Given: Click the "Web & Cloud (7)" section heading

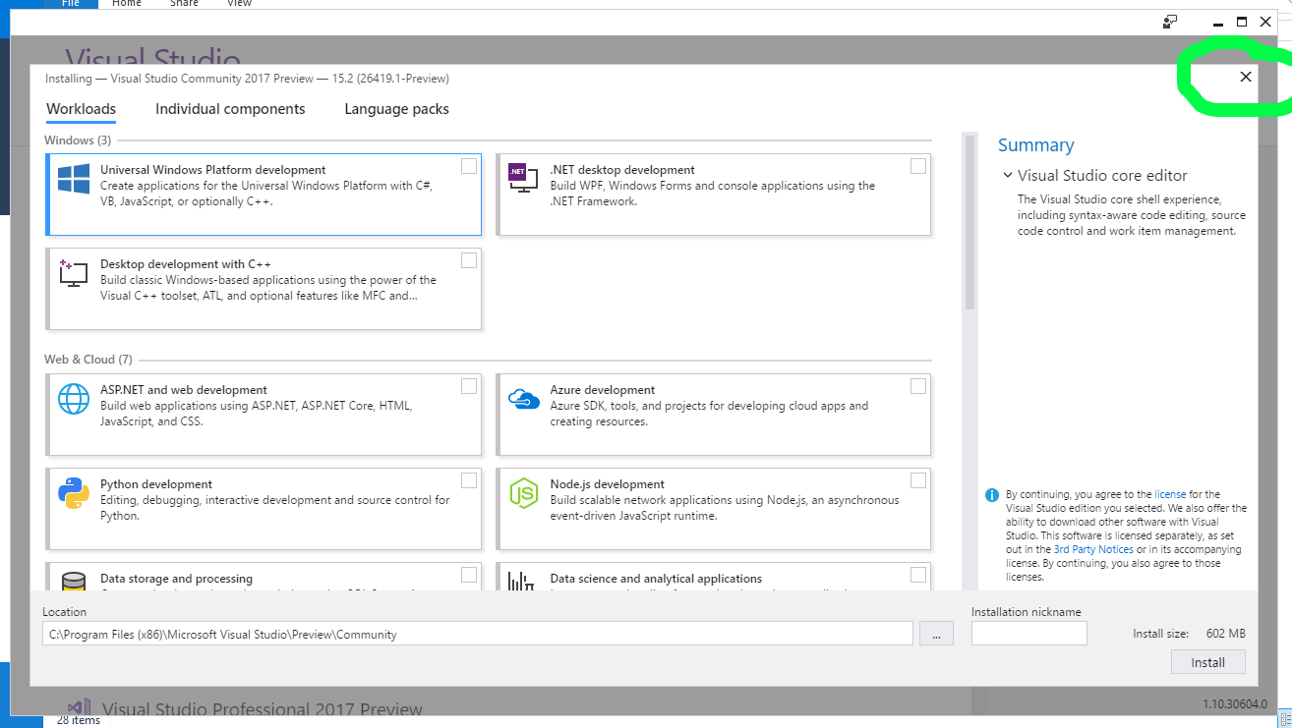Looking at the screenshot, I should [88, 360].
